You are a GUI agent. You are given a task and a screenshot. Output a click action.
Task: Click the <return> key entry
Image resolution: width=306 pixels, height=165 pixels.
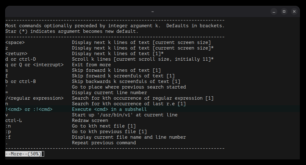tap(16, 54)
